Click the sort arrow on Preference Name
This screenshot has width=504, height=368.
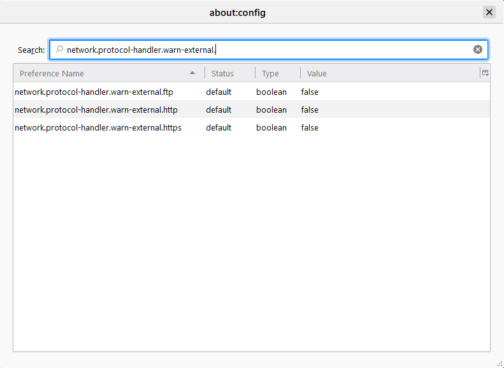pyautogui.click(x=192, y=73)
